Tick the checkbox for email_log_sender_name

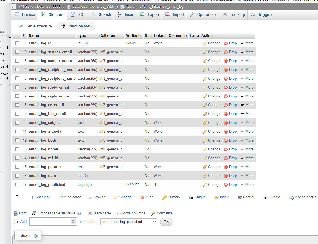pos(17,61)
